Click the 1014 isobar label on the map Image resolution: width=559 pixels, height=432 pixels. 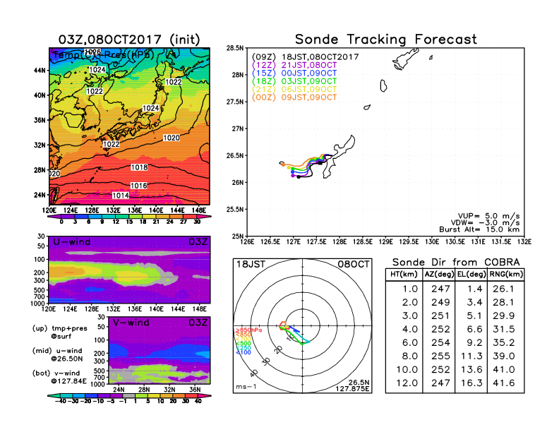click(121, 196)
